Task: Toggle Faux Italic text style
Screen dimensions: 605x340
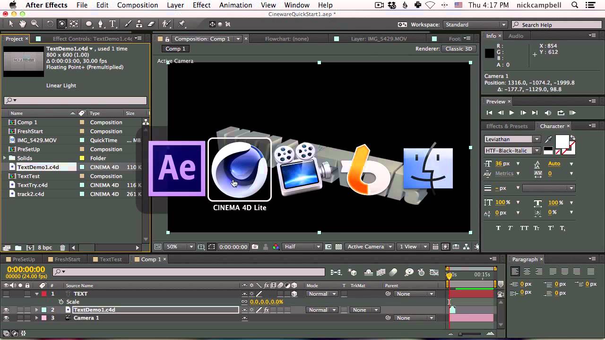Action: tap(510, 228)
